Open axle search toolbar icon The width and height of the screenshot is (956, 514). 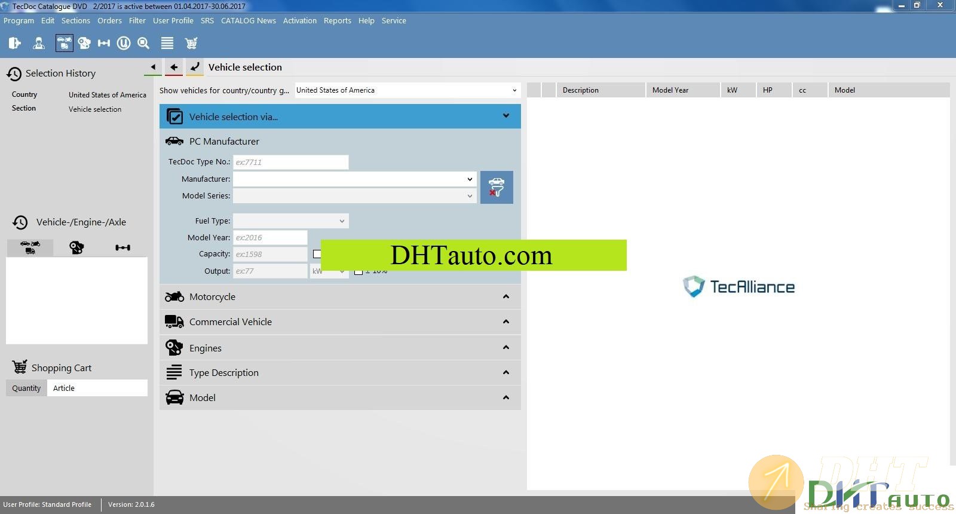click(x=104, y=43)
